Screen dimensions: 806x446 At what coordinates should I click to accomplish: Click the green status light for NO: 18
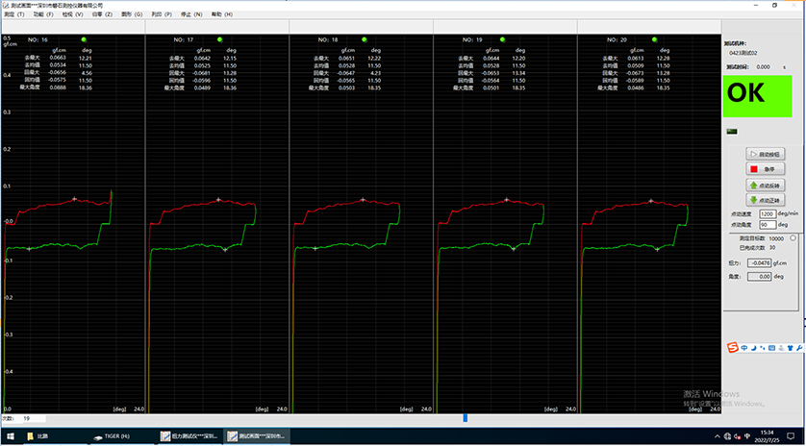365,39
